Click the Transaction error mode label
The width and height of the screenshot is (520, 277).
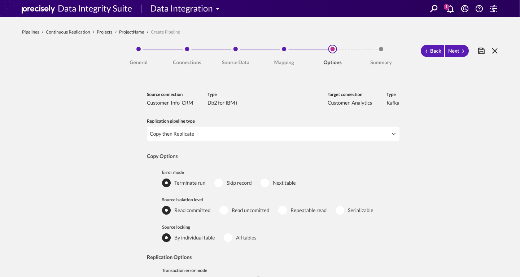pyautogui.click(x=185, y=271)
